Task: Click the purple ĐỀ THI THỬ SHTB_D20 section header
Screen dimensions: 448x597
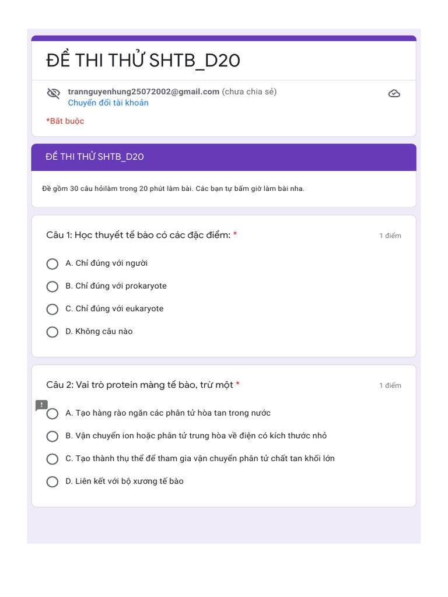Action: tap(94, 157)
